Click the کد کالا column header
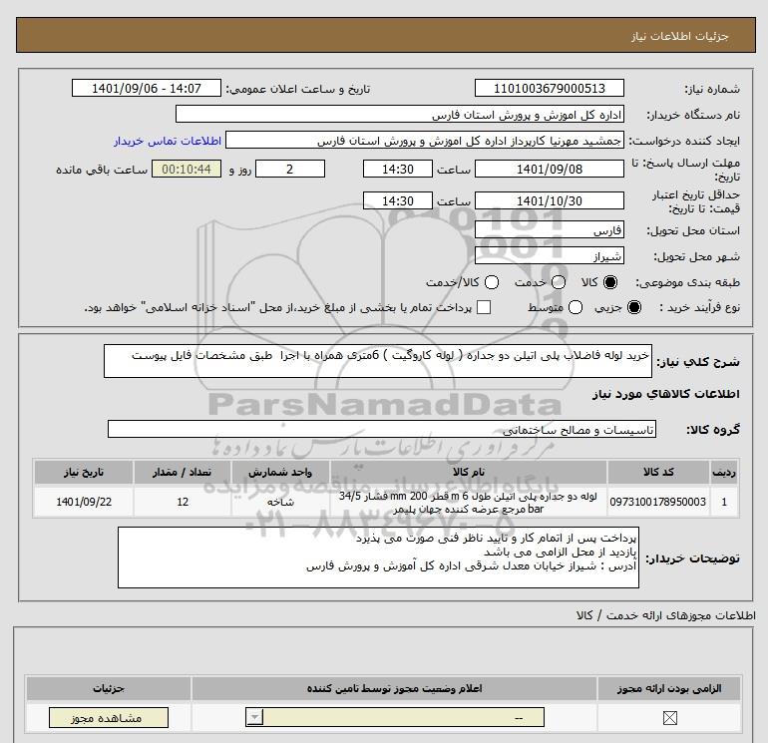Screen dimensions: 768x743 [x=658, y=472]
